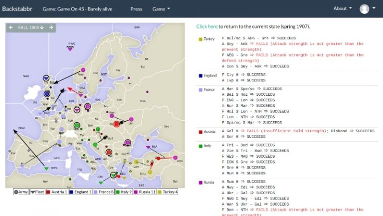
Task: Select the Russian fleet in Black Sea
Action: click(x=148, y=148)
